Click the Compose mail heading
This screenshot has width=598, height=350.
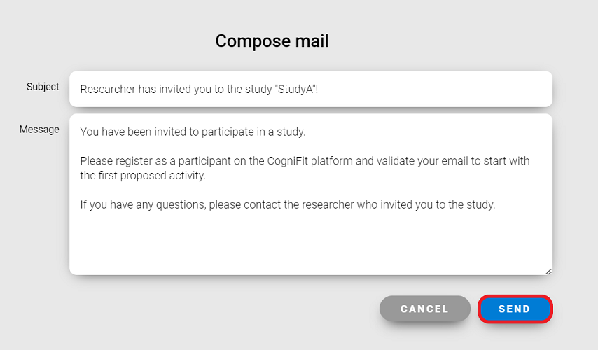pos(272,41)
